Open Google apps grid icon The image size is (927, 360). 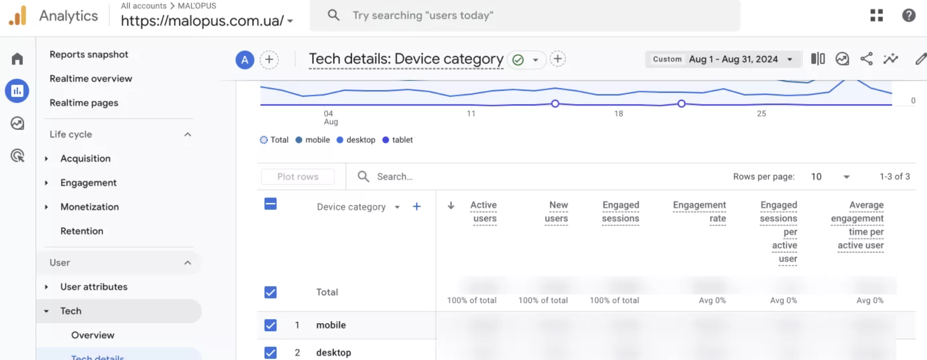click(877, 16)
